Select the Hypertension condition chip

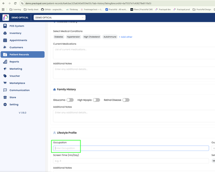tap(74, 37)
